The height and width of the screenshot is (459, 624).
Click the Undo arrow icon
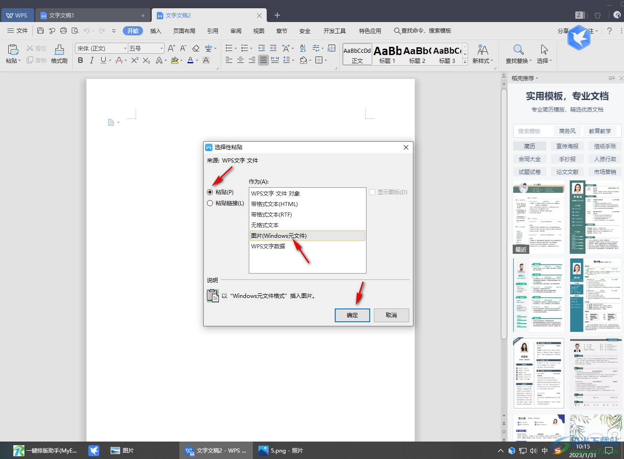point(86,31)
